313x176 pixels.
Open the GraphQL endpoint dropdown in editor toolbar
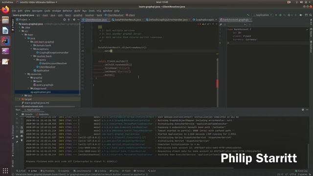237,24
